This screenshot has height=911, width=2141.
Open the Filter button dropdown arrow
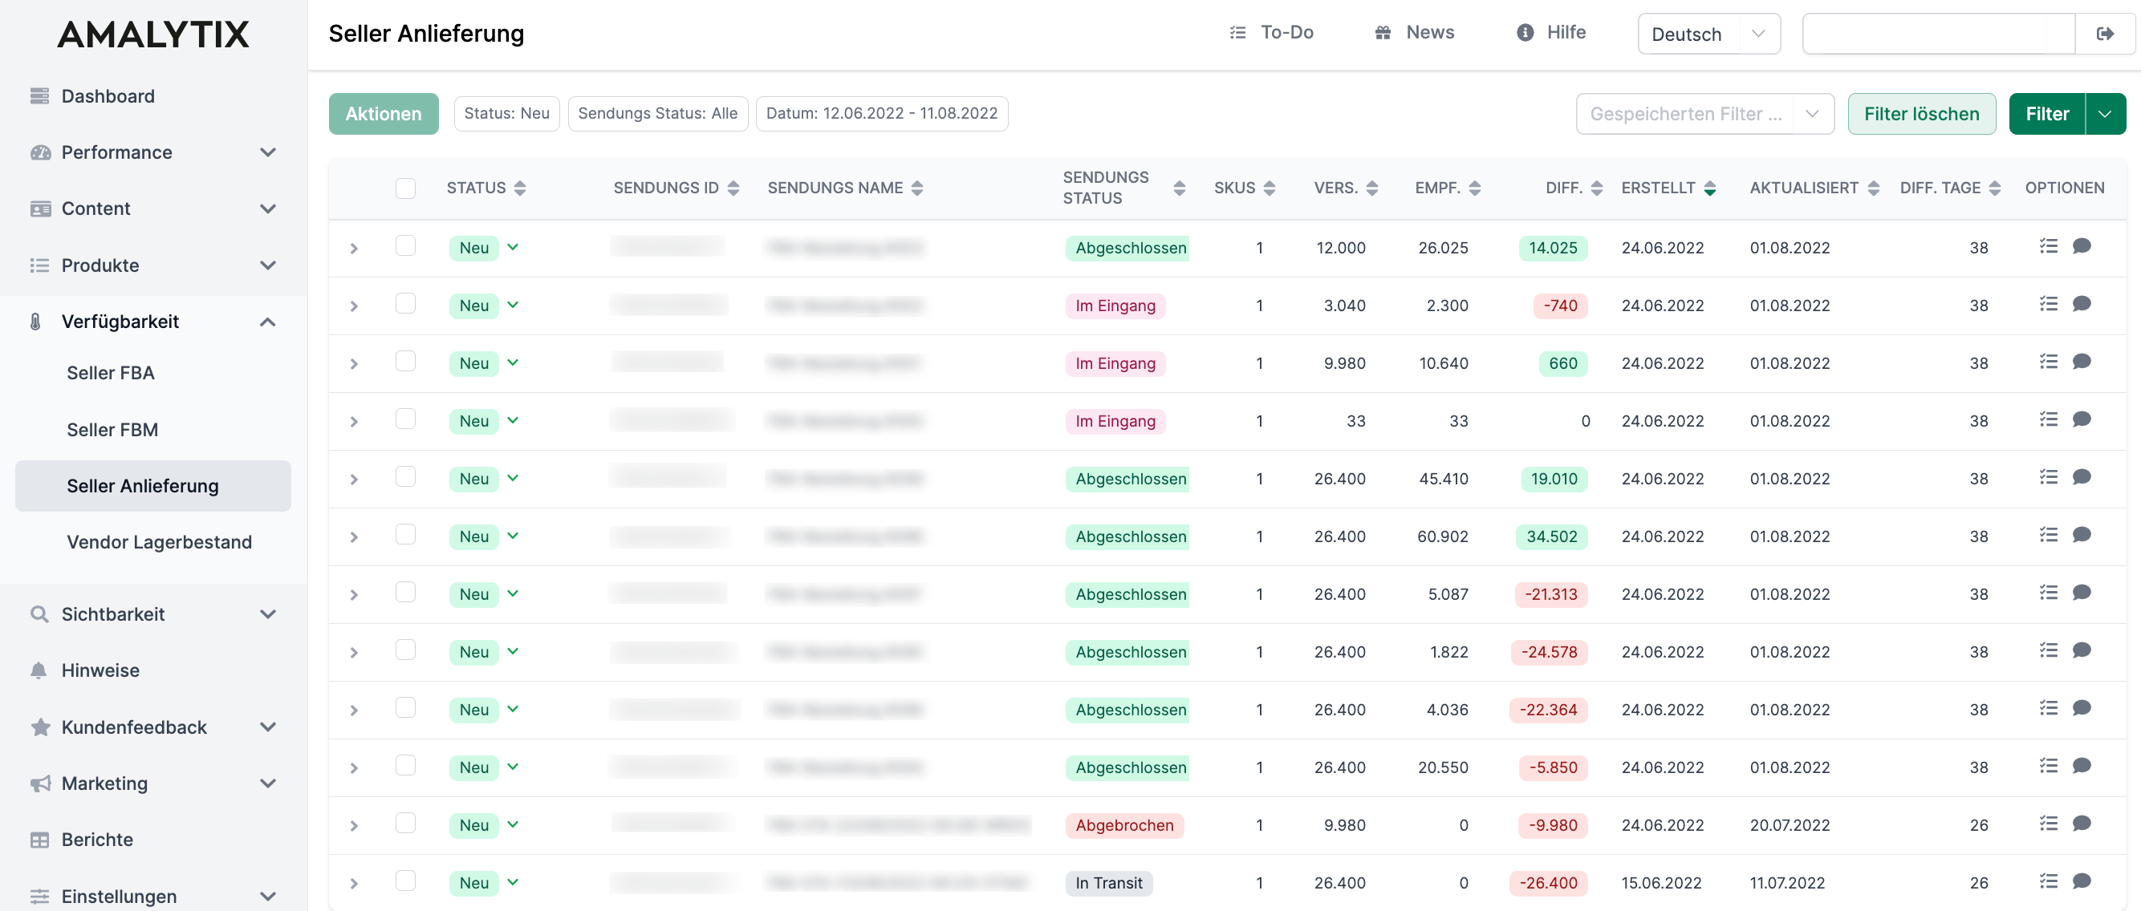click(x=2105, y=114)
